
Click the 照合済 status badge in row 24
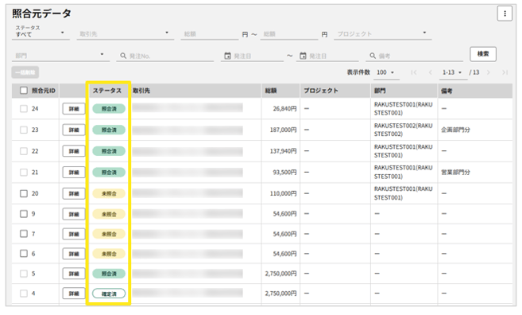[109, 109]
